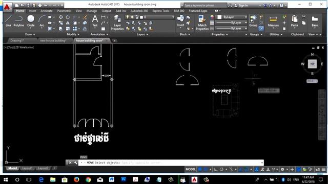This screenshot has height=184, width=328.
Task: Expand the Modify panel
Action: [73, 34]
